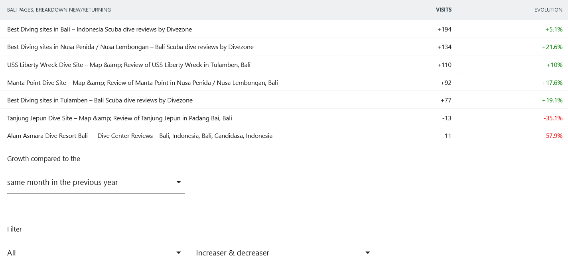568x269 pixels.
Task: Click the Filter dropdown caret icon
Action: click(179, 252)
